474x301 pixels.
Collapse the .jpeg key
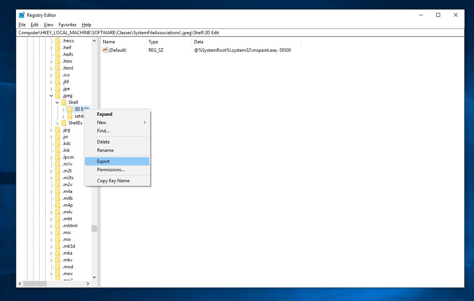click(x=51, y=96)
